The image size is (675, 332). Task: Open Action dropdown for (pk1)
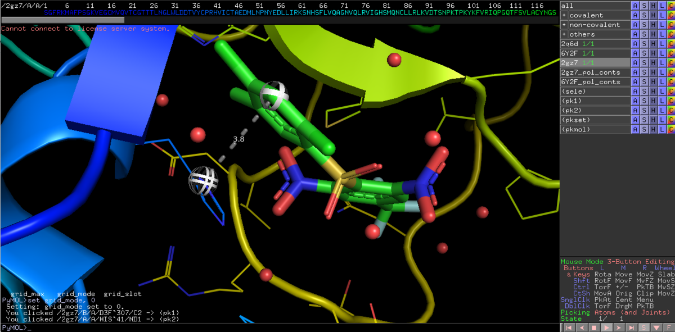tap(635, 101)
